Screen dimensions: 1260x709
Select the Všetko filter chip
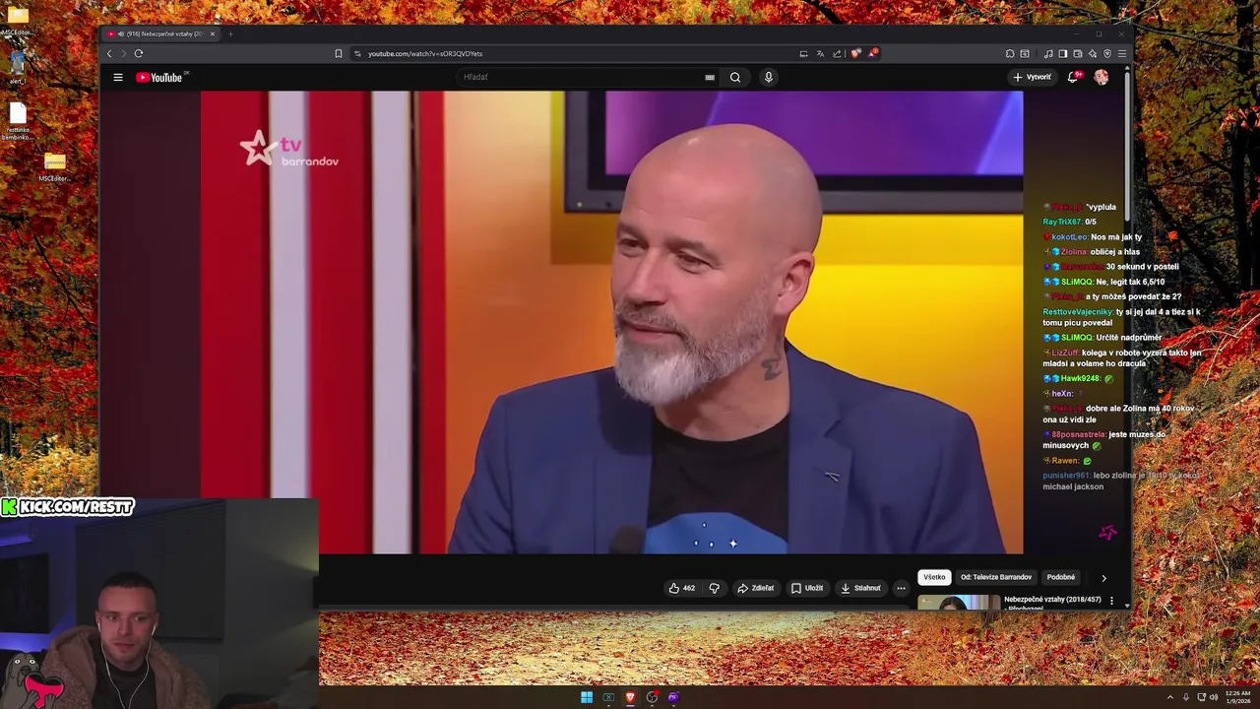pyautogui.click(x=934, y=577)
